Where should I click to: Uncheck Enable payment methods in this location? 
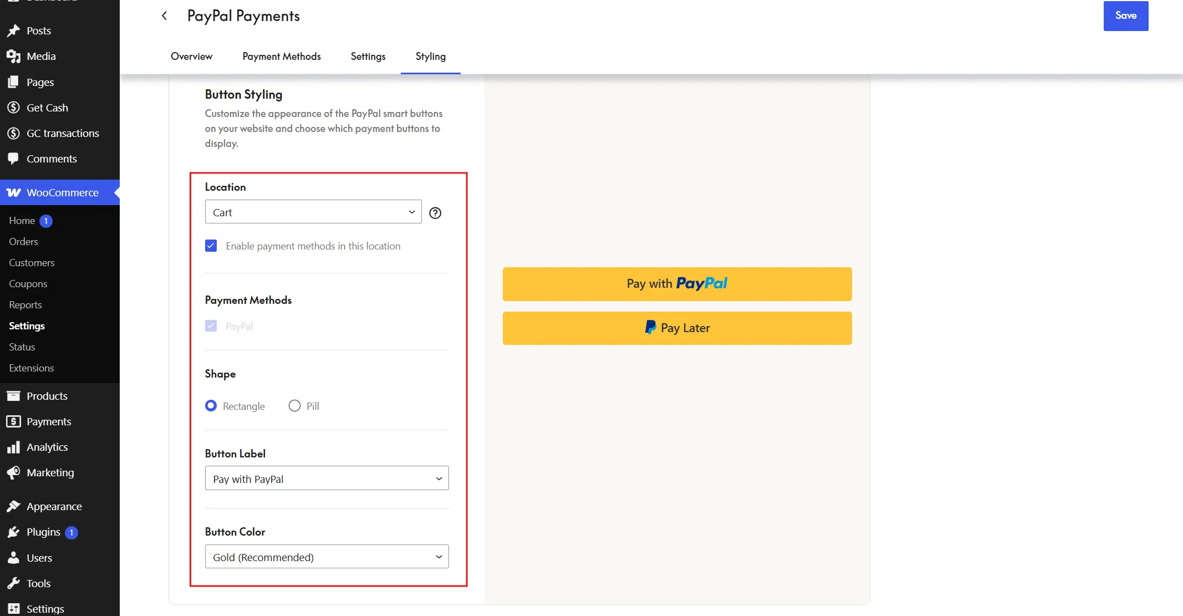click(211, 246)
